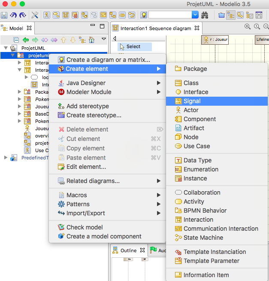Choose Check model from context menu
The image size is (269, 281).
(85, 227)
